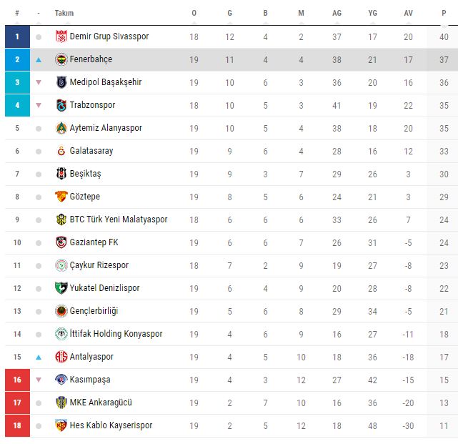Click the Göztepe club badge
Image resolution: width=458 pixels, height=444 pixels.
(61, 197)
